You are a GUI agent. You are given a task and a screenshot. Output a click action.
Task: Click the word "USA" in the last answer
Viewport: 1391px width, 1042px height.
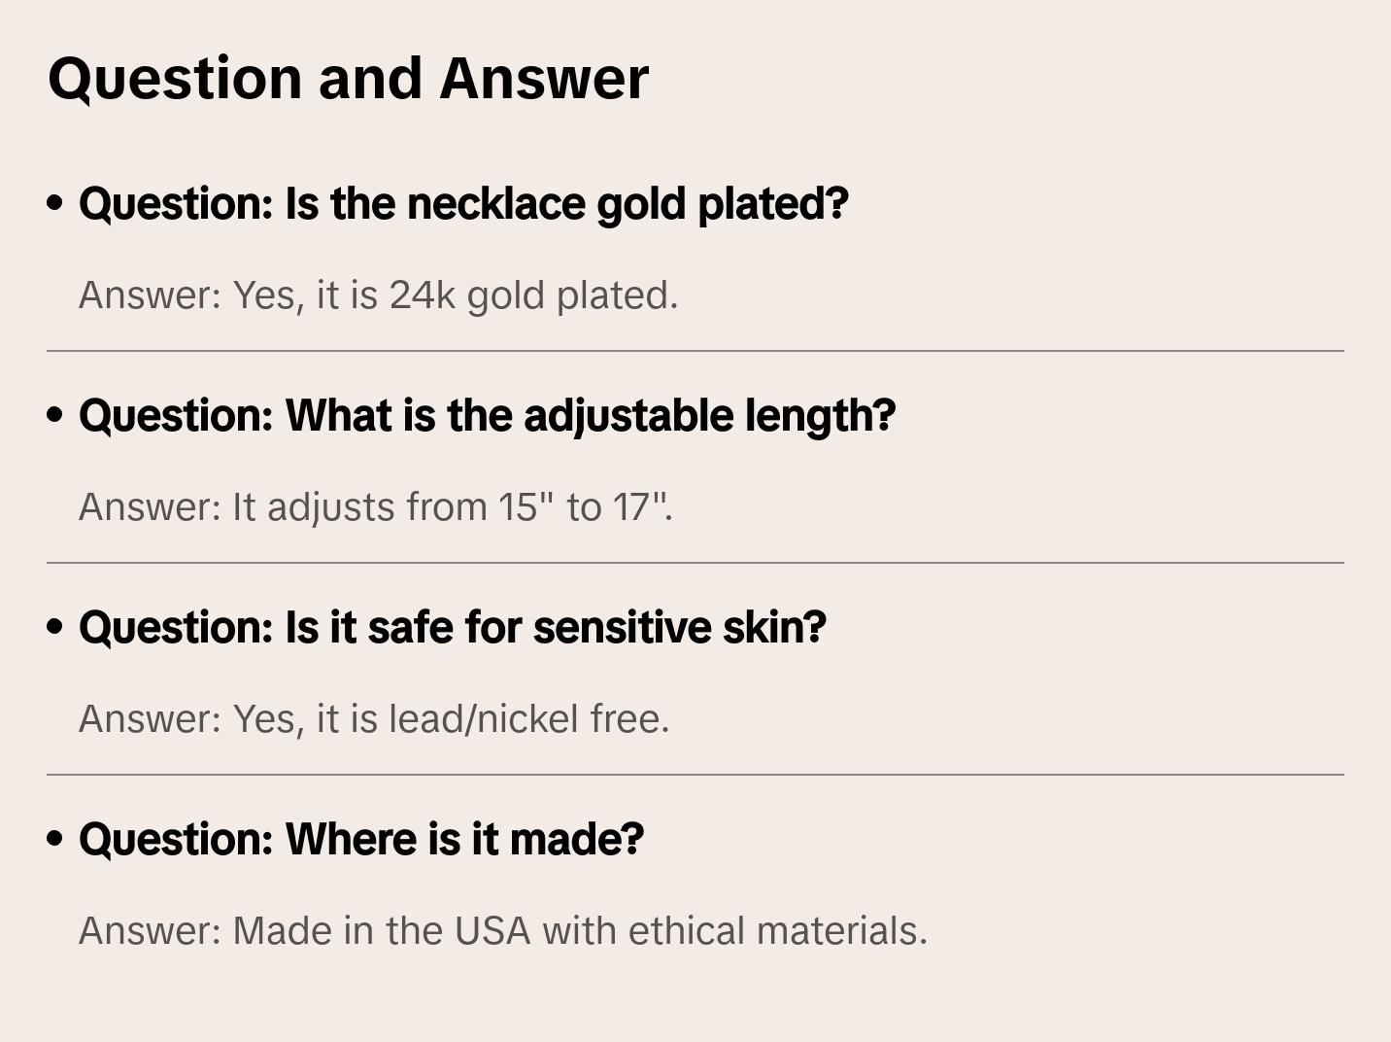492,931
